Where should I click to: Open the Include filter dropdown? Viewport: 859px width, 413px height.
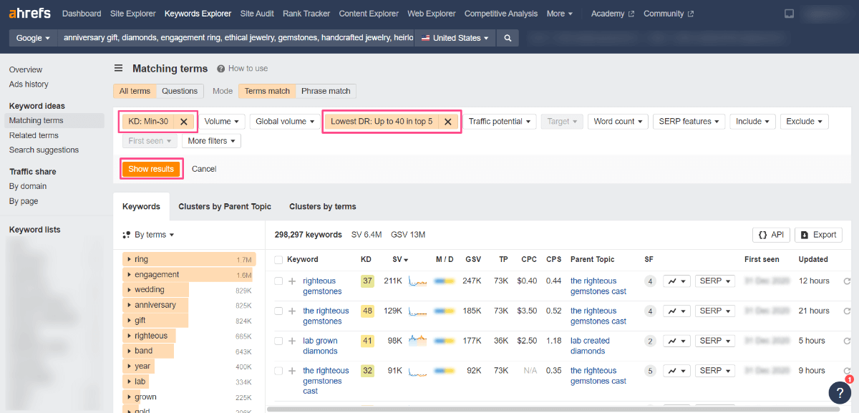click(x=752, y=122)
